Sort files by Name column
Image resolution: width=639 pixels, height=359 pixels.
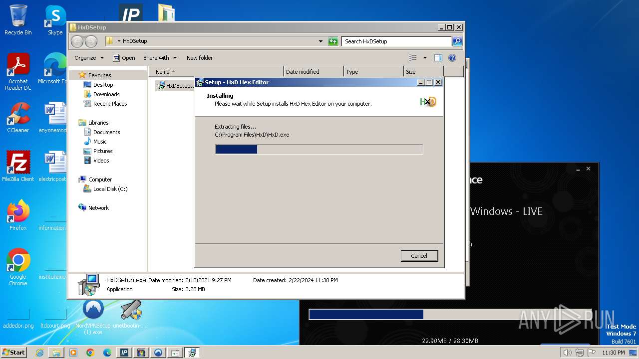[x=216, y=72]
